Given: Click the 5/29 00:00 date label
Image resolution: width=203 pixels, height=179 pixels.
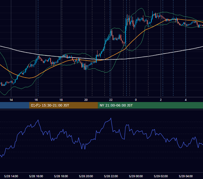Looking at the screenshot, I should [x=136, y=176].
